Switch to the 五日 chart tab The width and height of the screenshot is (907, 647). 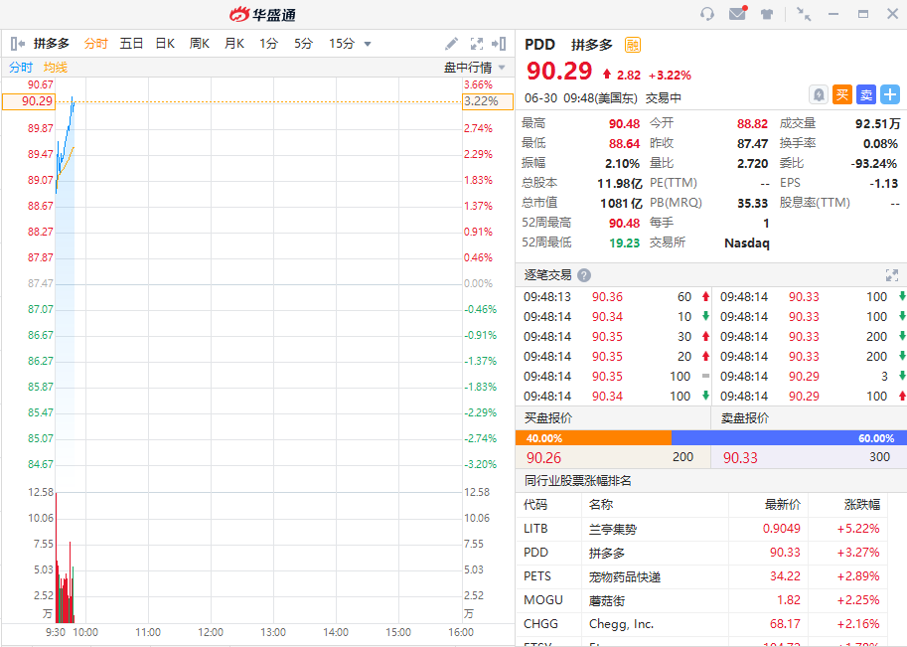click(x=131, y=44)
